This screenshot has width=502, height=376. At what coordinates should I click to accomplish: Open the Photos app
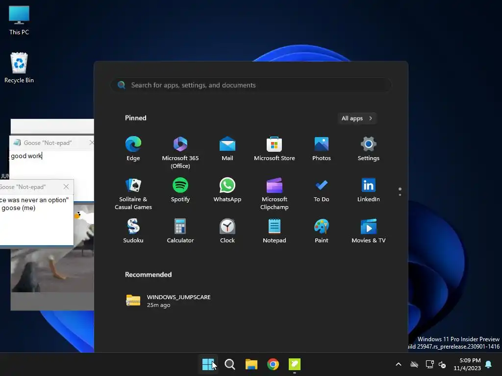pyautogui.click(x=322, y=149)
